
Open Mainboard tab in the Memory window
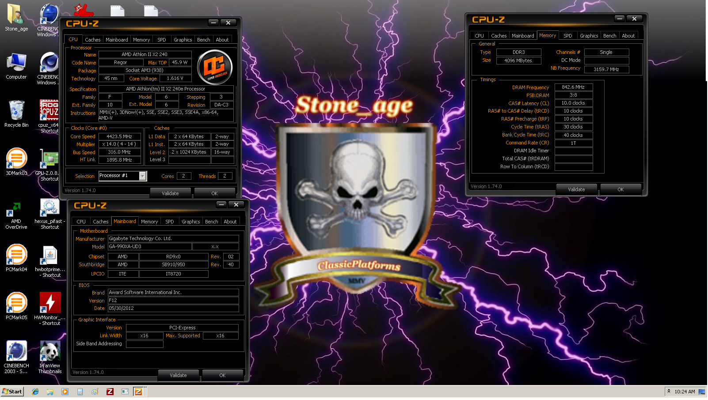click(523, 36)
